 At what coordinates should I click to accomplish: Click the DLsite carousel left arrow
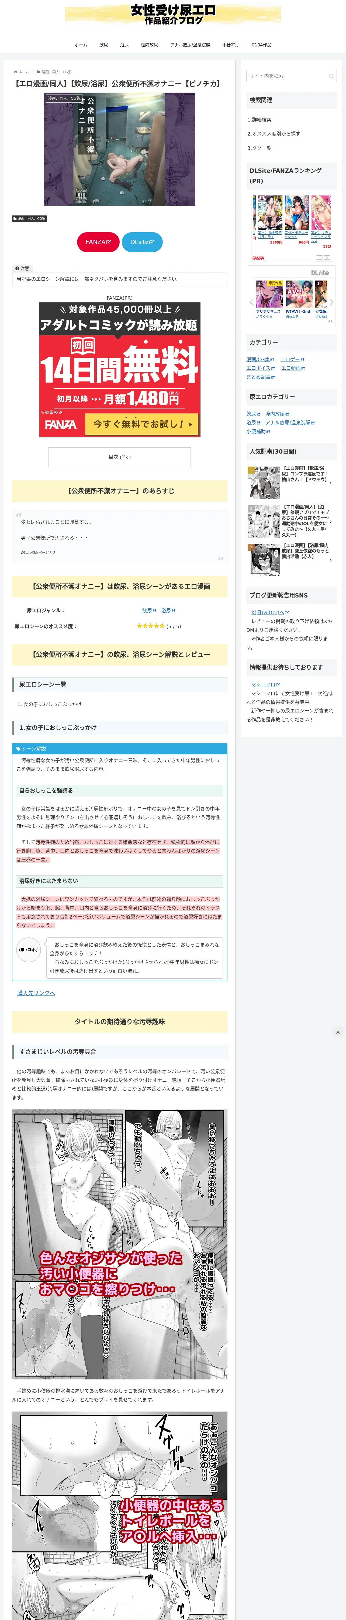252,302
